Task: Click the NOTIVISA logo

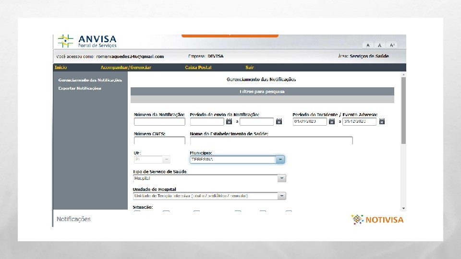Action: (377, 219)
